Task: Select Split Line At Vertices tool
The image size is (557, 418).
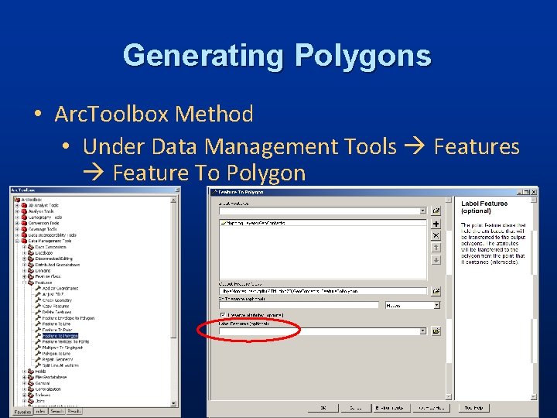Action: [x=60, y=365]
